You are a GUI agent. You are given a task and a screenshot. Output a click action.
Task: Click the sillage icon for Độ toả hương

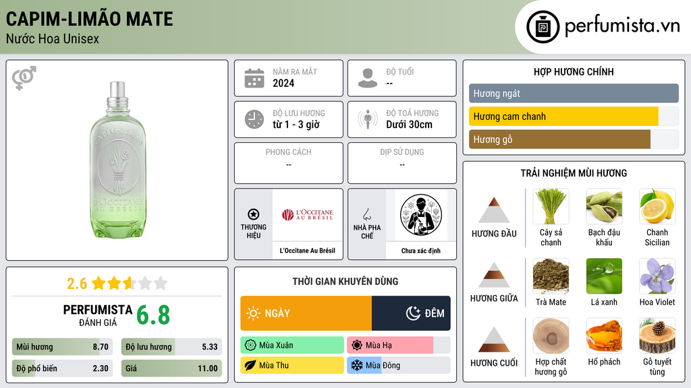[368, 119]
